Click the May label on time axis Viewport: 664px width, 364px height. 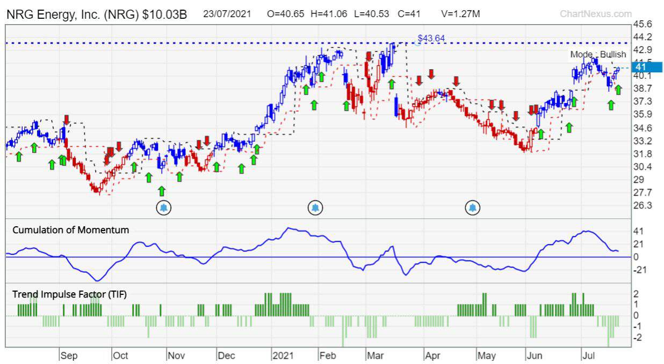tap(487, 355)
